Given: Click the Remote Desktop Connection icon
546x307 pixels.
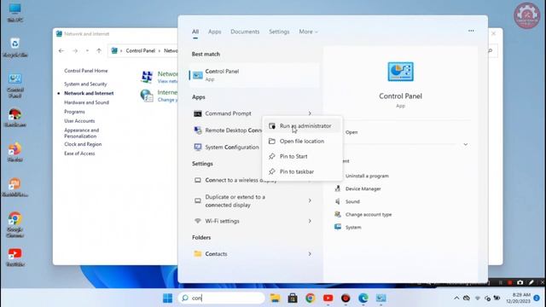Looking at the screenshot, I should tap(197, 130).
